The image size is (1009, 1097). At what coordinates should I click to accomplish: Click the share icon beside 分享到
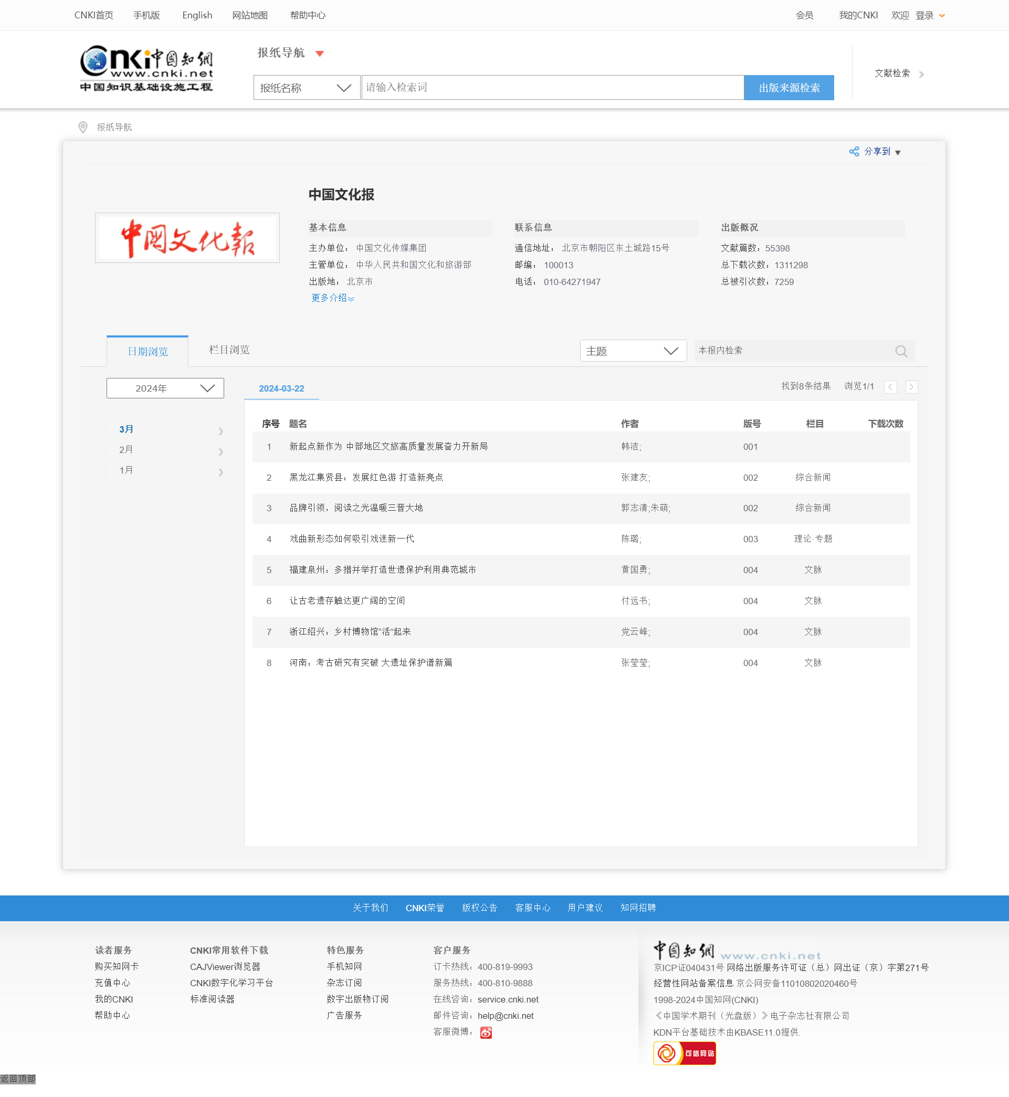coord(854,151)
